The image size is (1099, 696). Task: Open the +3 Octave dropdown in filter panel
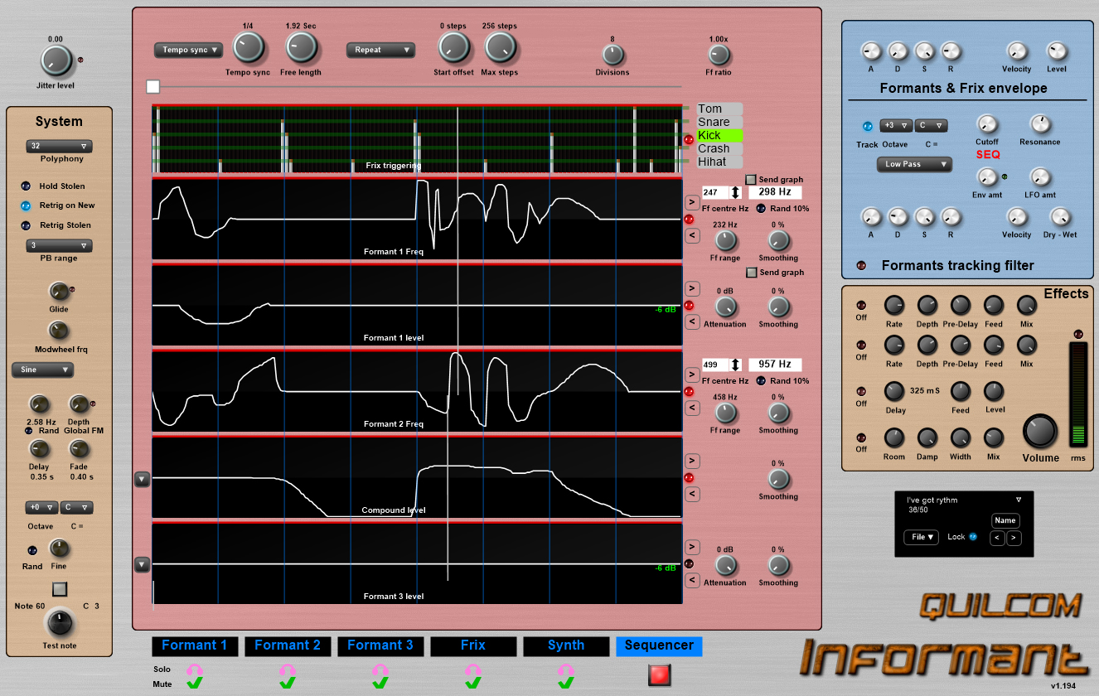(x=895, y=126)
